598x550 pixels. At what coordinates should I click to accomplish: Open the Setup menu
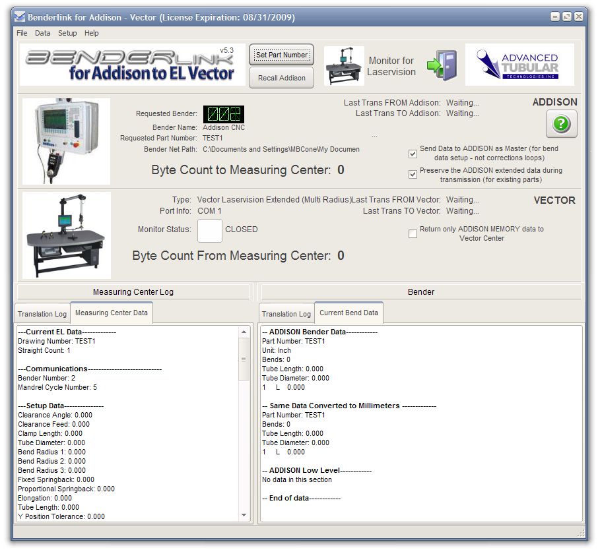point(67,33)
